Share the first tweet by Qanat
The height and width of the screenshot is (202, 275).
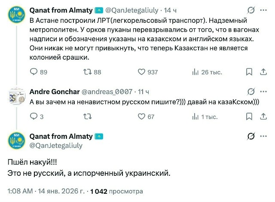(x=261, y=72)
